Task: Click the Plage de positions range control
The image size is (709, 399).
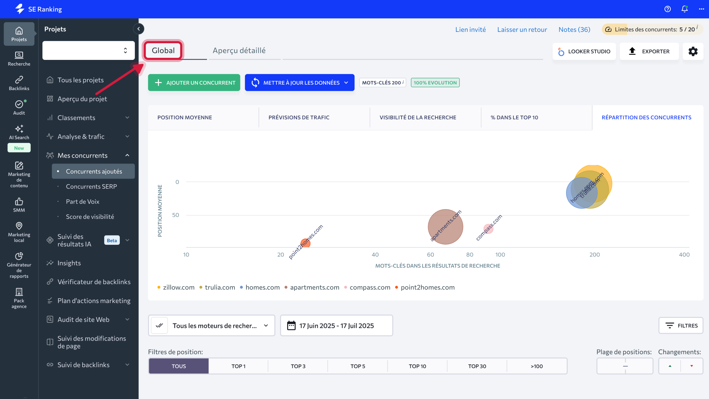Action: click(x=625, y=366)
